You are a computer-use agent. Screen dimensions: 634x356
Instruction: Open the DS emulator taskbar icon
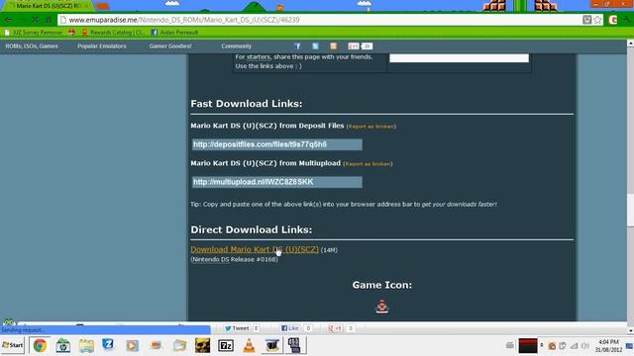295,345
